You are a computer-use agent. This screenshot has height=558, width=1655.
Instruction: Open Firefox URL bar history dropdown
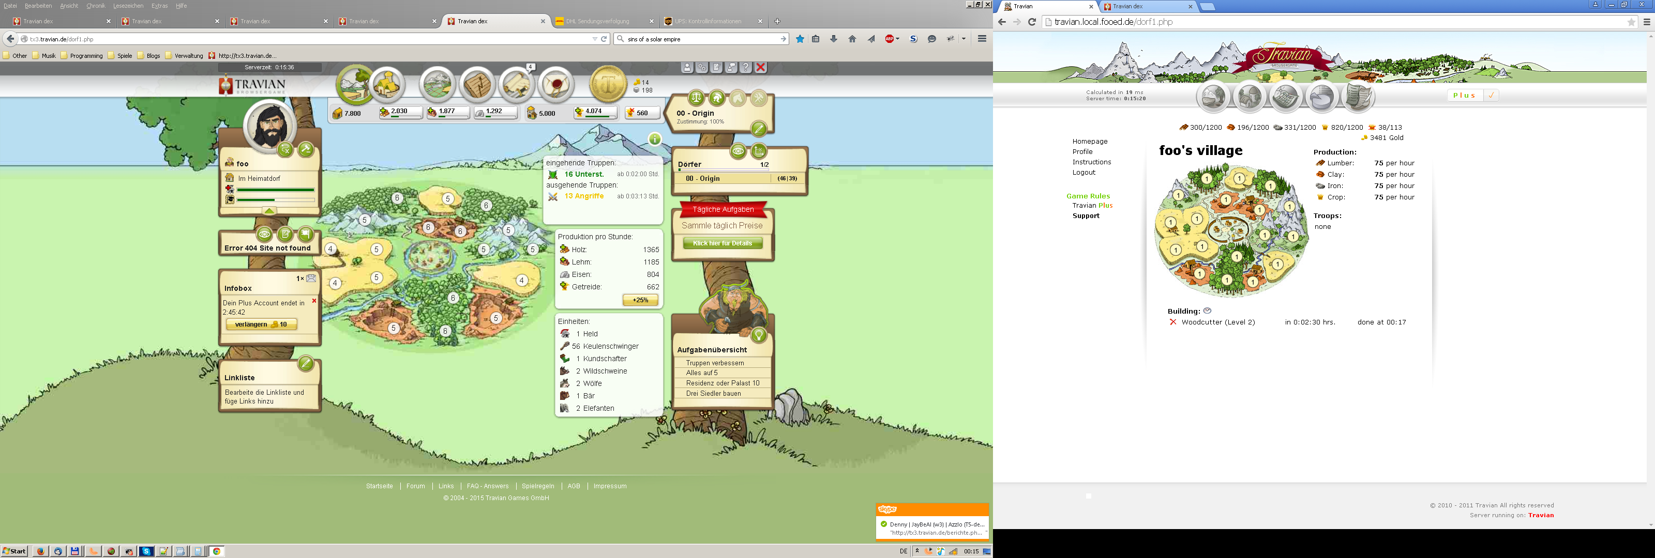pos(594,39)
